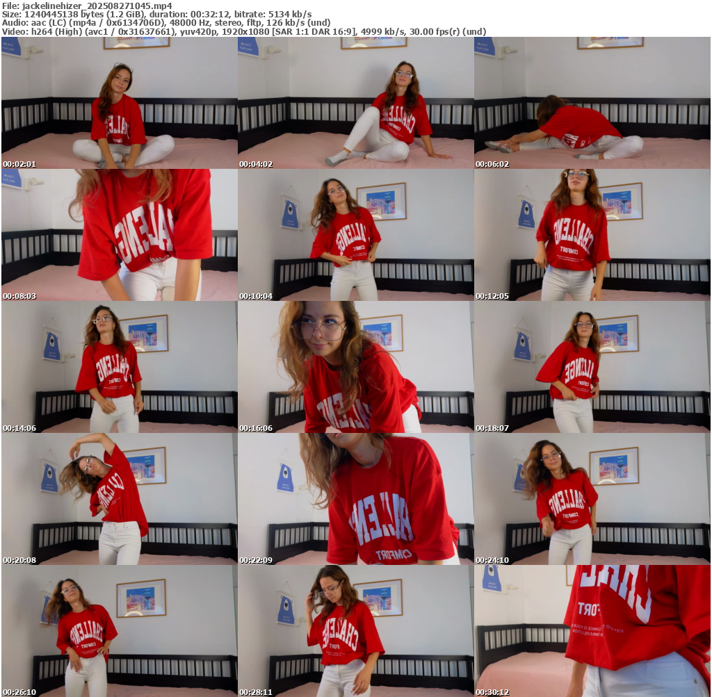Image resolution: width=712 pixels, height=697 pixels.
Task: Select the thumbnail frame stamped 00:20:08
Action: coord(120,499)
